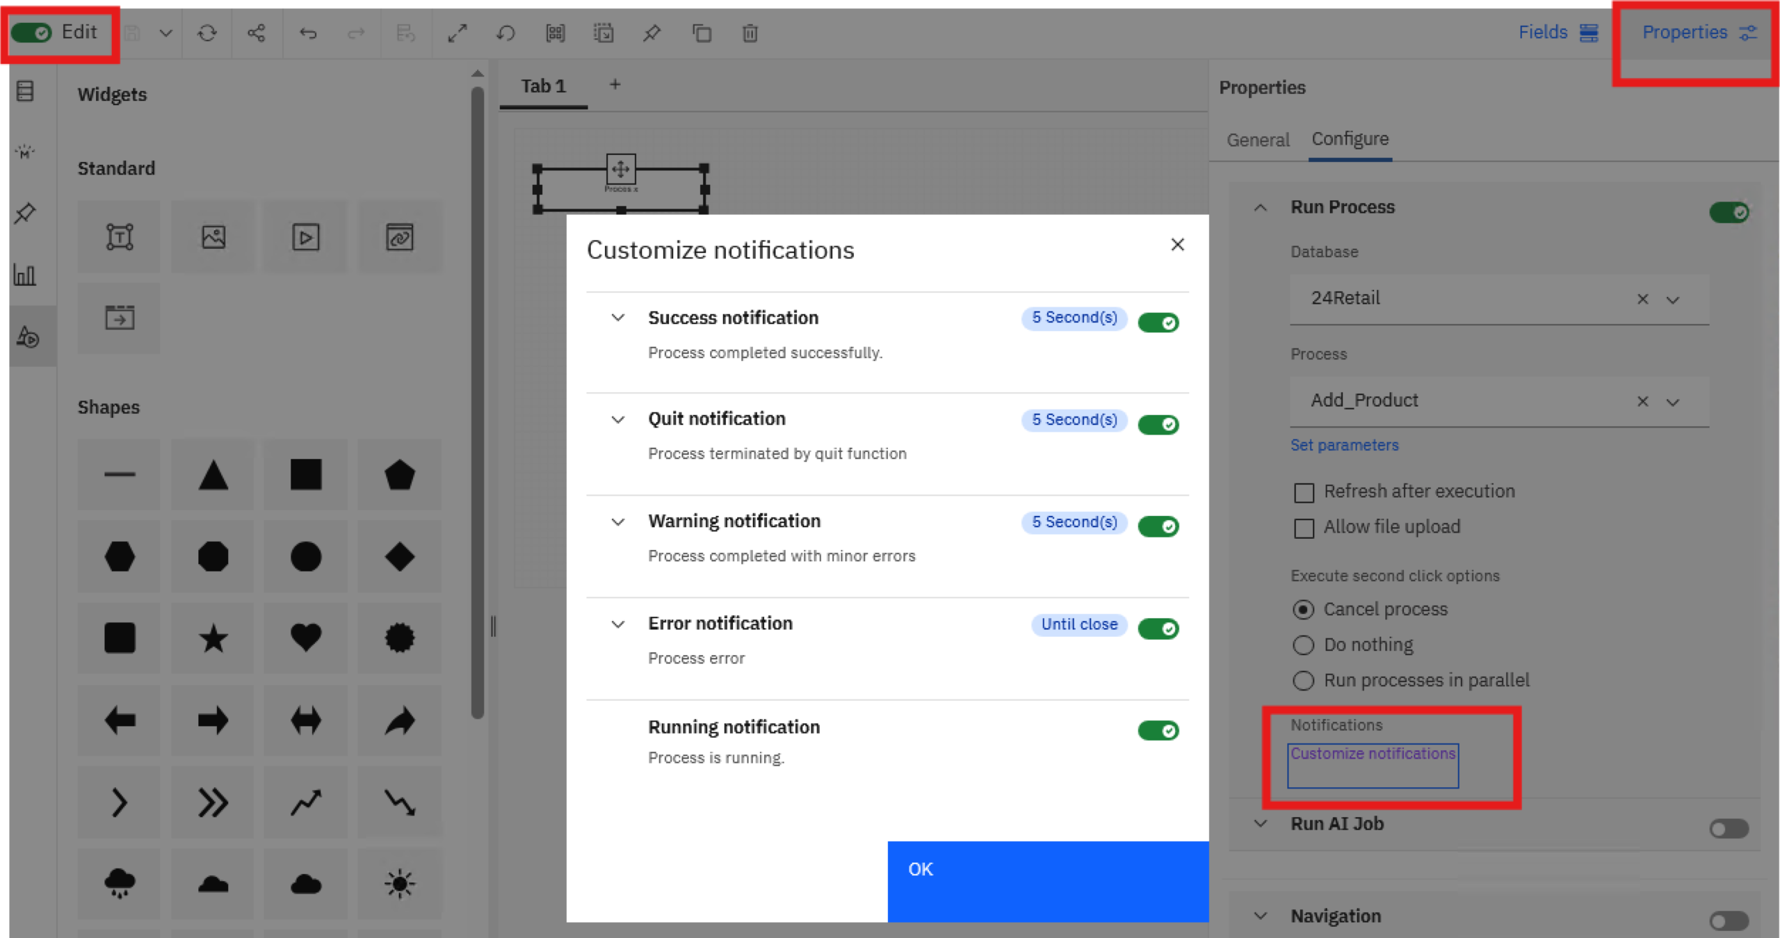The image size is (1780, 938).
Task: Open the chart icon in left sidebar
Action: [26, 275]
